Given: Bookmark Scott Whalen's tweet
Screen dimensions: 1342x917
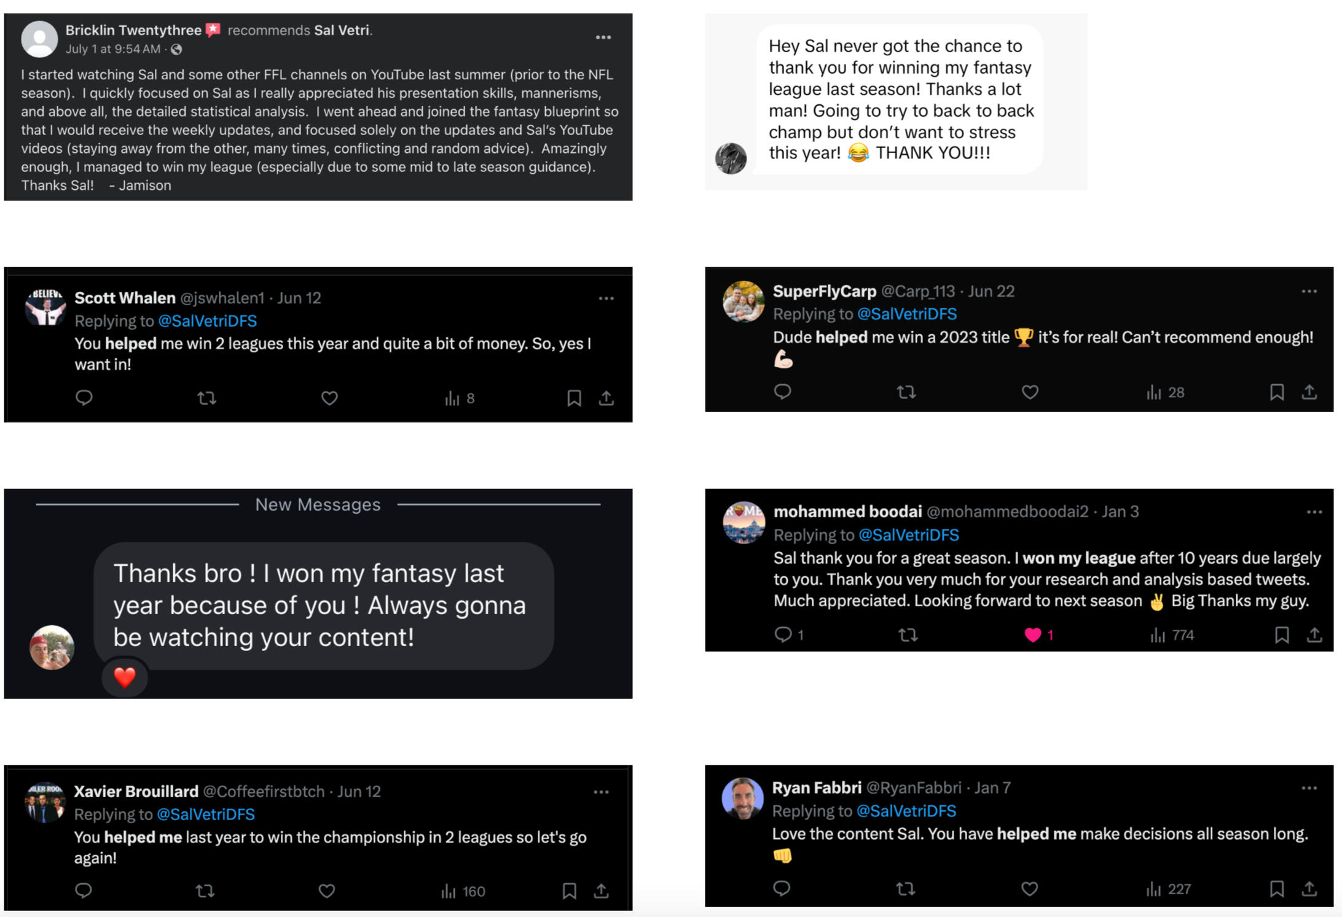Looking at the screenshot, I should 574,398.
